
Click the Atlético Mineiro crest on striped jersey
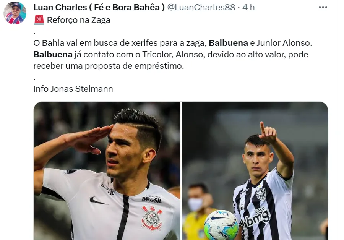(261, 193)
